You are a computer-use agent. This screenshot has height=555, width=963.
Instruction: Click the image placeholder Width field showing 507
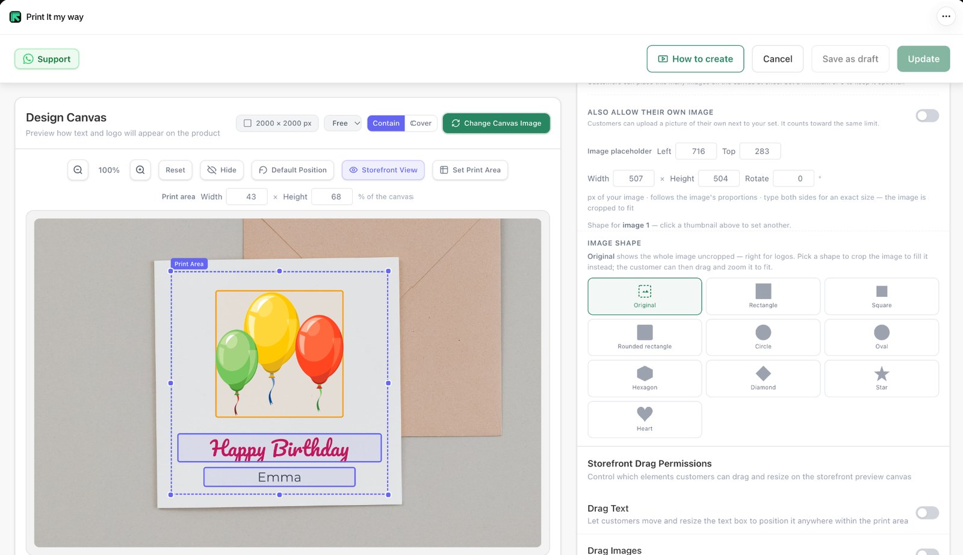(x=634, y=178)
